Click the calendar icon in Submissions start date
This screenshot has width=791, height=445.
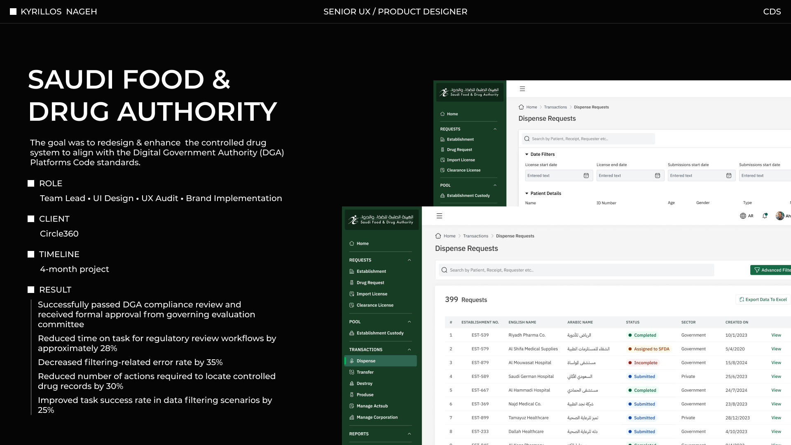[729, 176]
